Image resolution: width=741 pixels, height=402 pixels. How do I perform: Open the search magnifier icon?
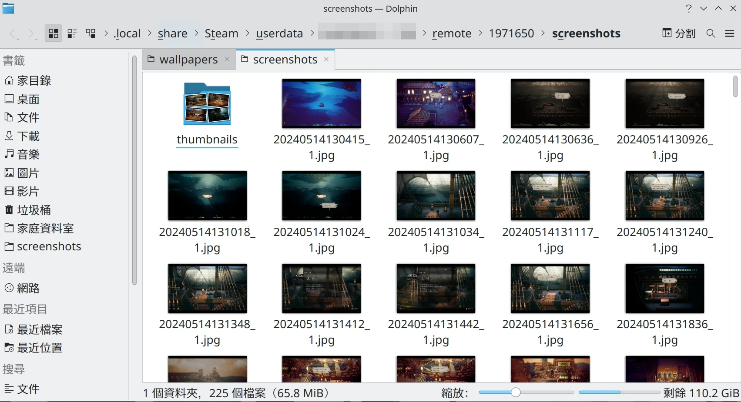coord(711,33)
